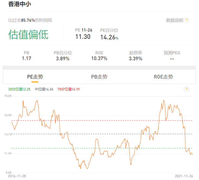
Task: Click the PB value 1.17
Action: tap(27, 58)
